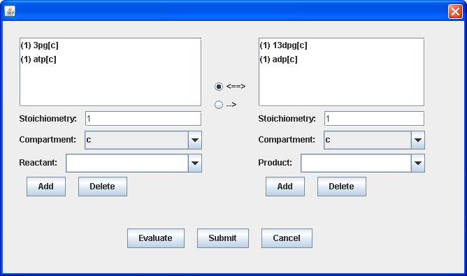Submit the reaction

click(223, 238)
